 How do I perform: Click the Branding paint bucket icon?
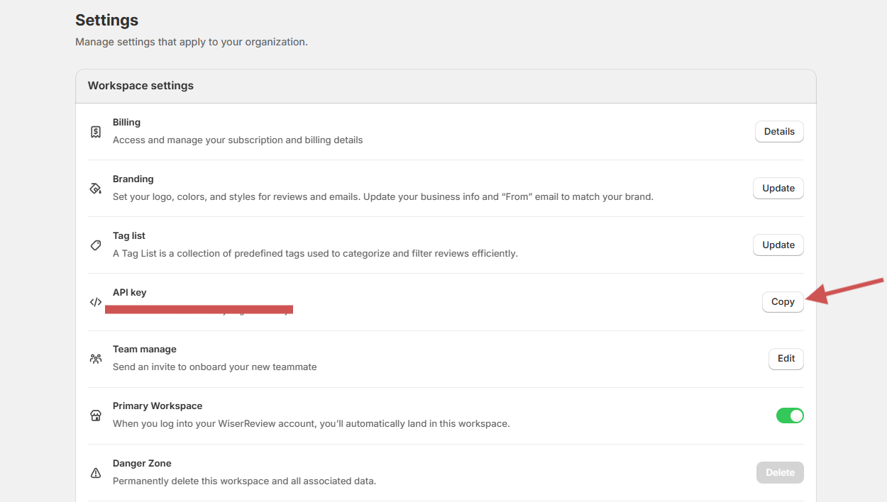coord(96,189)
